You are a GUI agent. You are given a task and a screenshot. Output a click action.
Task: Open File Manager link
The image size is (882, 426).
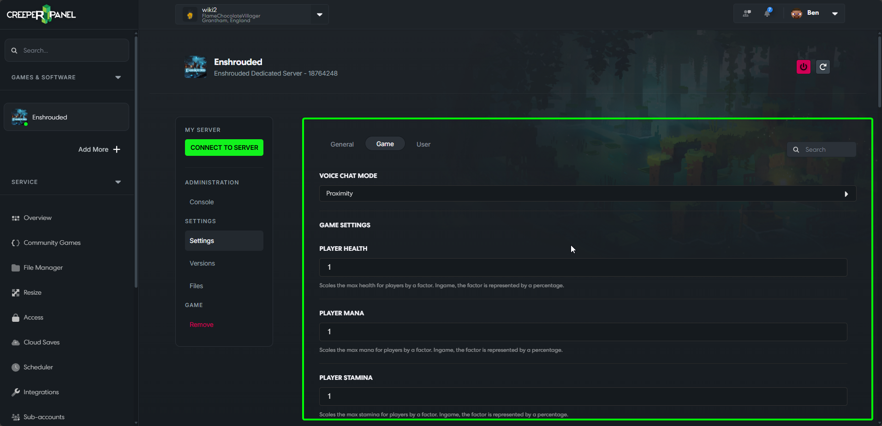[x=43, y=268]
